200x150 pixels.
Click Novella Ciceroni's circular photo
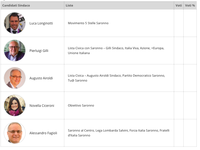pos(15,105)
